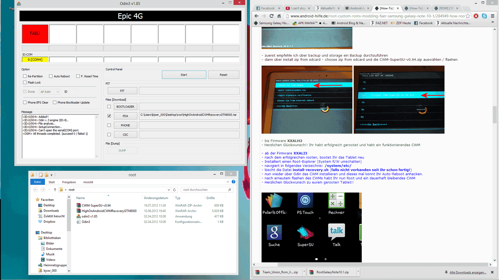Click PDA file browse button
The width and height of the screenshot is (499, 280).
[x=126, y=116]
